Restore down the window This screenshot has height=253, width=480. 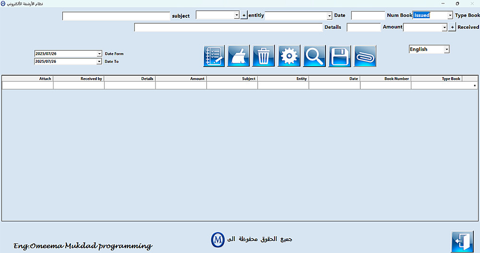(x=457, y=3)
